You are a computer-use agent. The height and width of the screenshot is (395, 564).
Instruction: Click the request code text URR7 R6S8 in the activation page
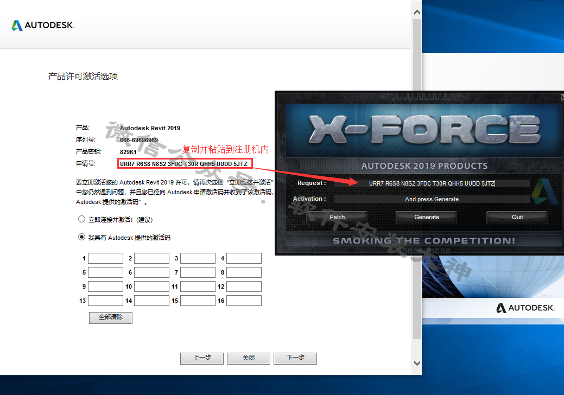(184, 164)
